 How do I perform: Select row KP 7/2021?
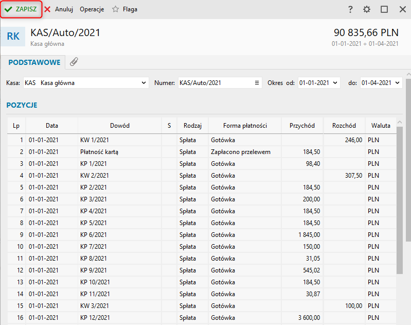pos(202,247)
